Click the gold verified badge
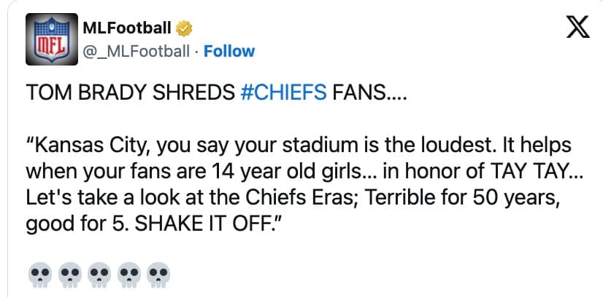603x297 pixels. tap(185, 28)
